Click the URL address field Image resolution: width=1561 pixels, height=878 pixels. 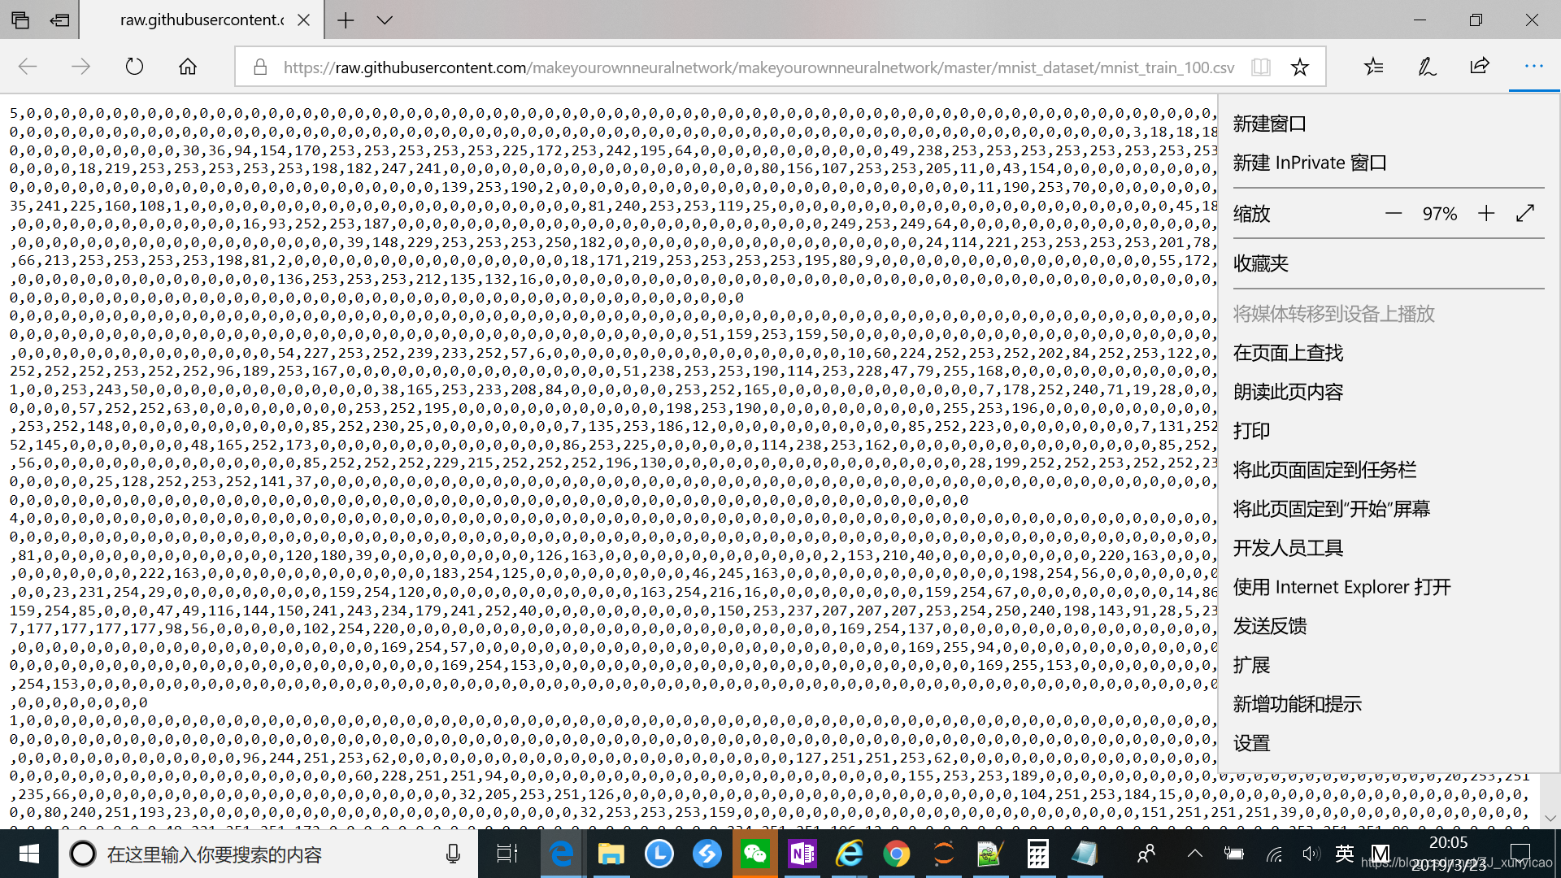(759, 67)
